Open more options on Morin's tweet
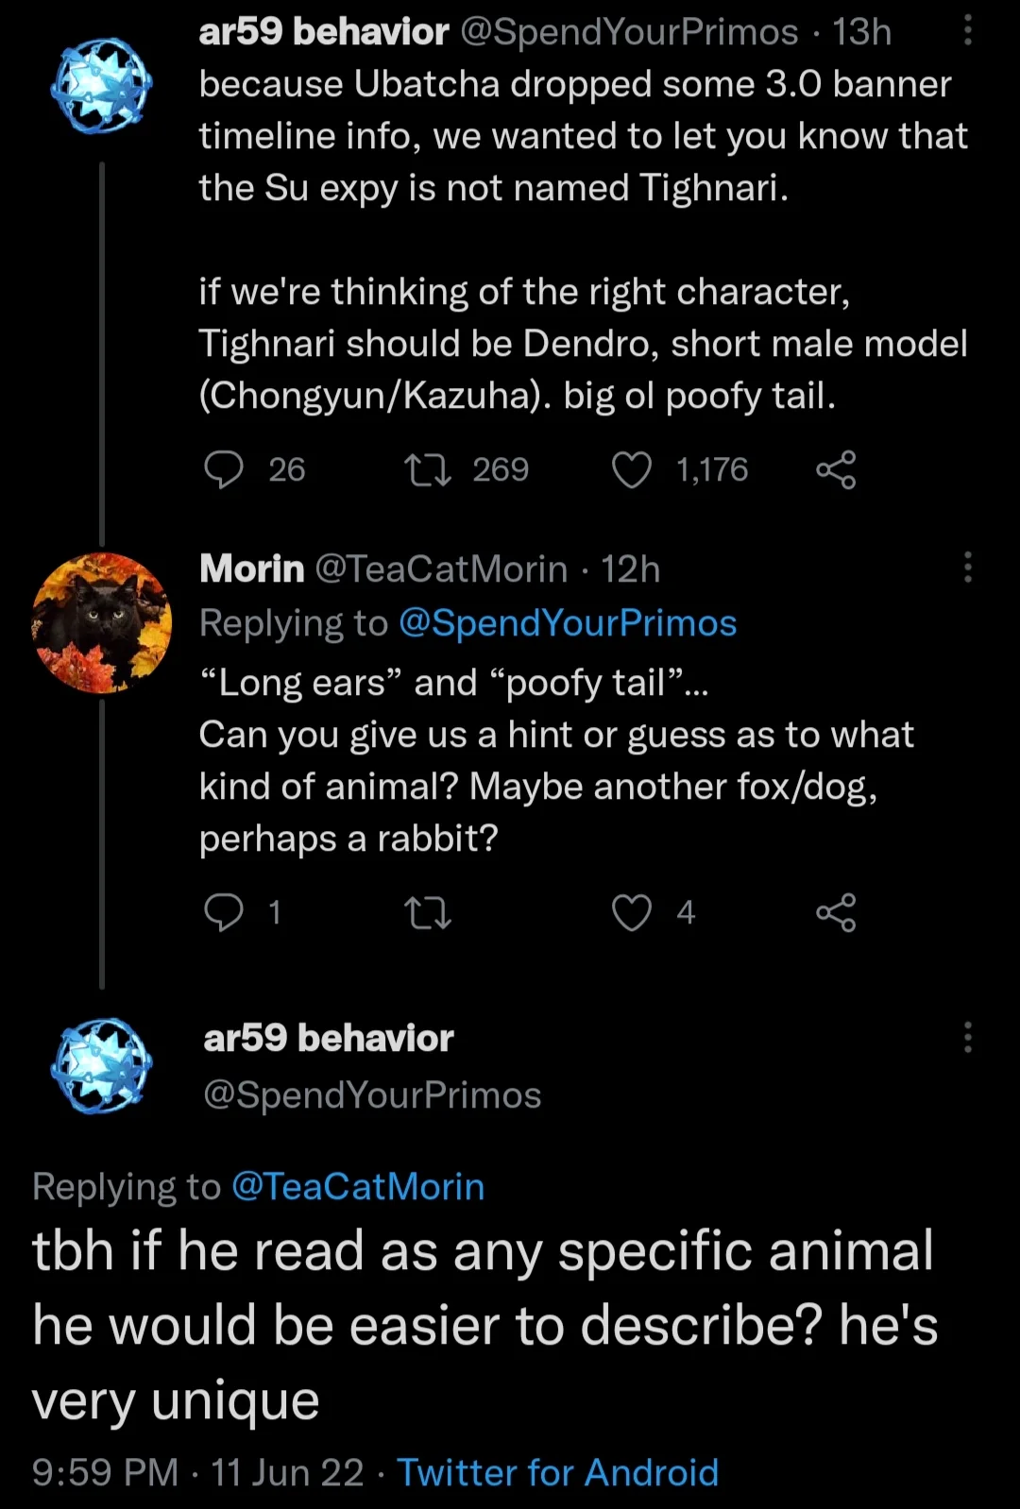 point(967,568)
